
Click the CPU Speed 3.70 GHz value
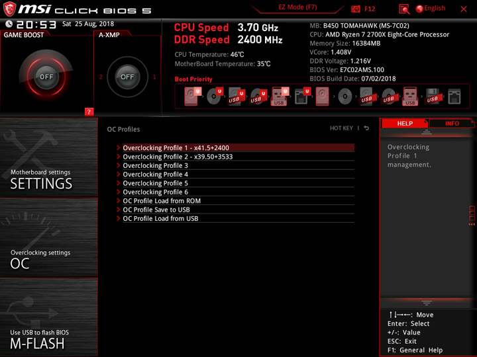tap(258, 28)
